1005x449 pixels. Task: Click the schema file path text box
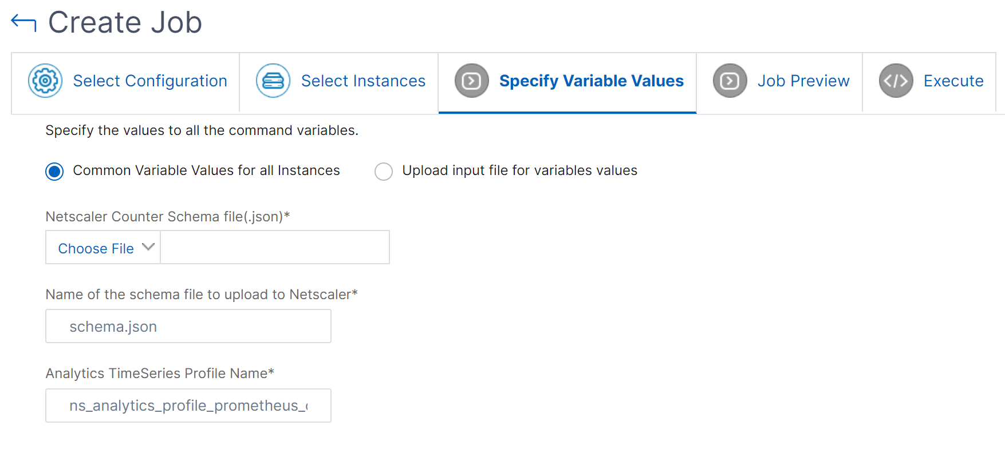point(275,247)
